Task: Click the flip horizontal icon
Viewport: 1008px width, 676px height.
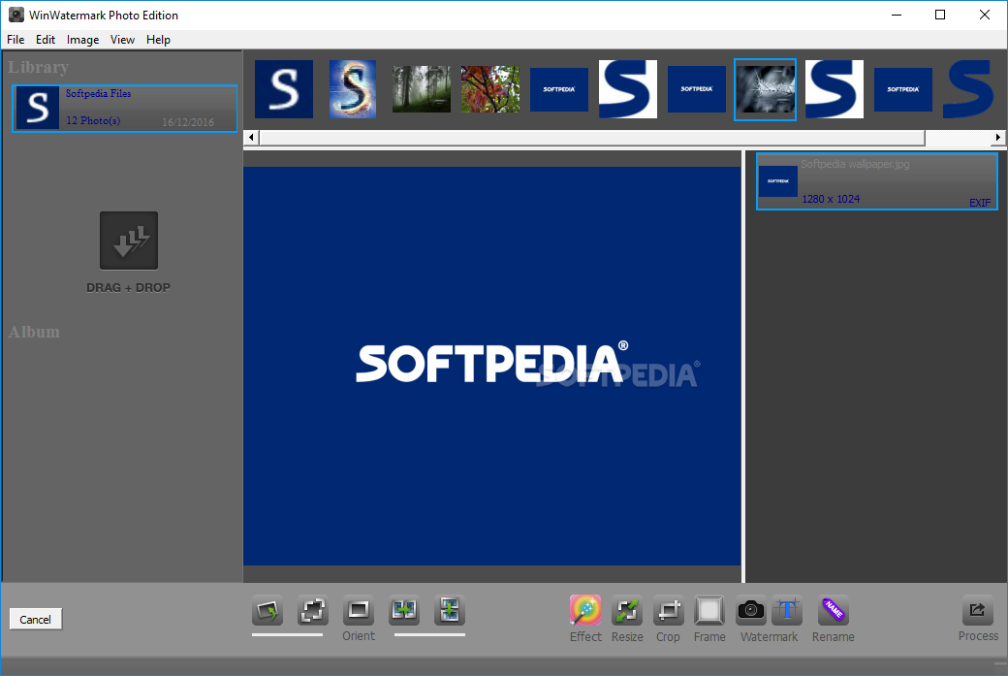Action: point(404,610)
